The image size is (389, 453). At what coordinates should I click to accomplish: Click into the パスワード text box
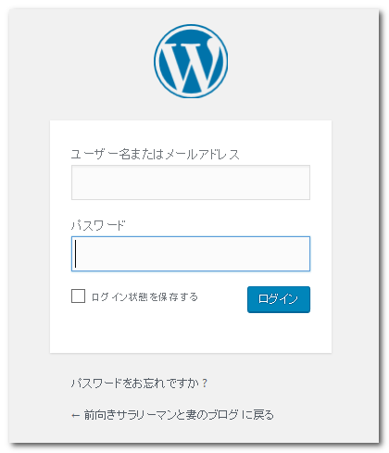pos(191,254)
